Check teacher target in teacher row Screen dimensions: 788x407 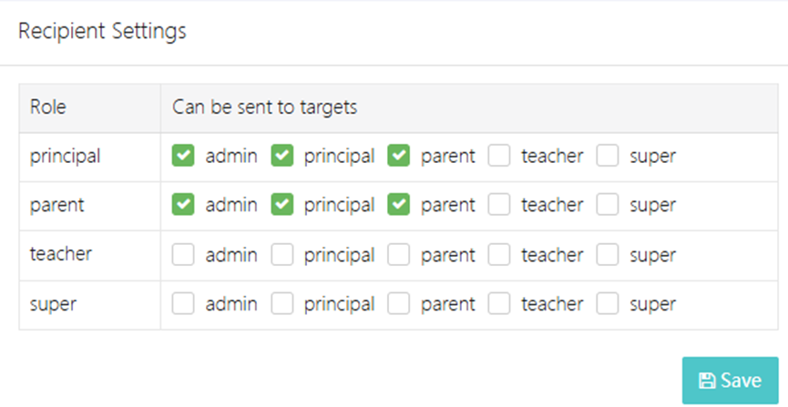(x=499, y=255)
